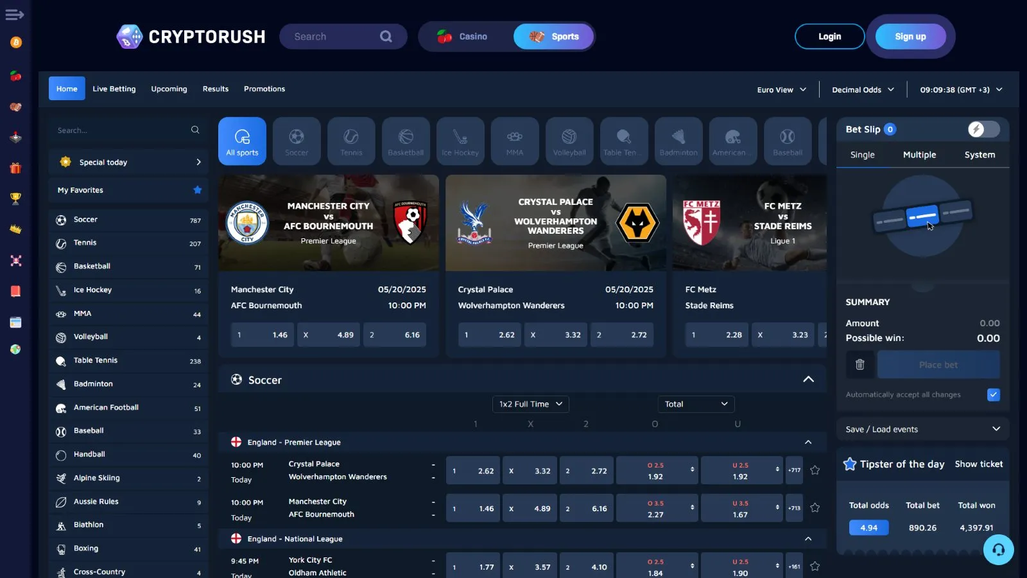Click the Bitcoin icon in left sidebar
Screen dimensions: 1027x578
pos(16,42)
